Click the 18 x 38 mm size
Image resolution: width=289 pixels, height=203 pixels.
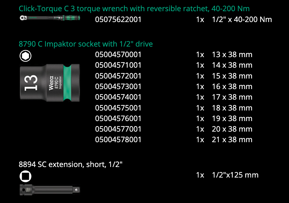point(232,108)
